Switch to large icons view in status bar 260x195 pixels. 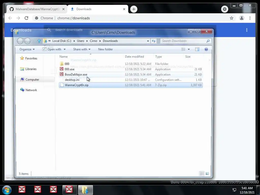click(207, 174)
